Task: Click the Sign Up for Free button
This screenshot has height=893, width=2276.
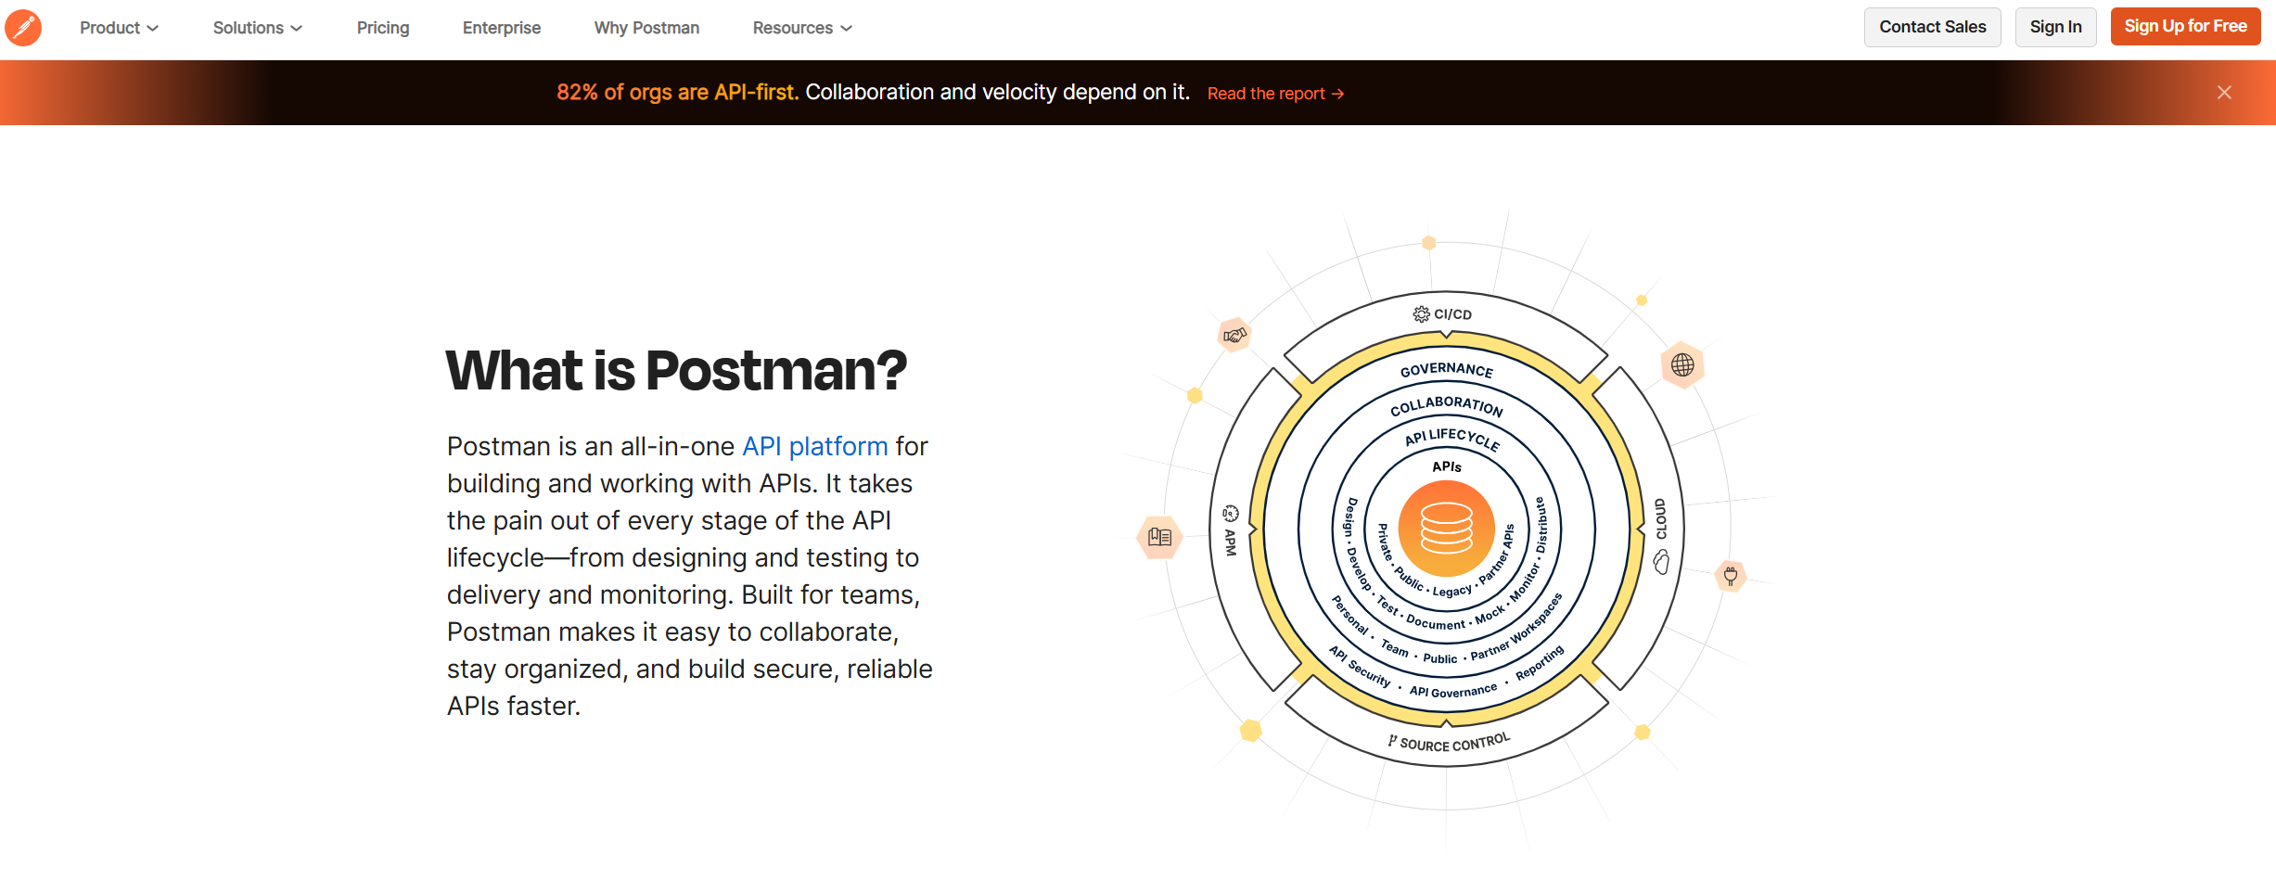Action: [x=2185, y=27]
